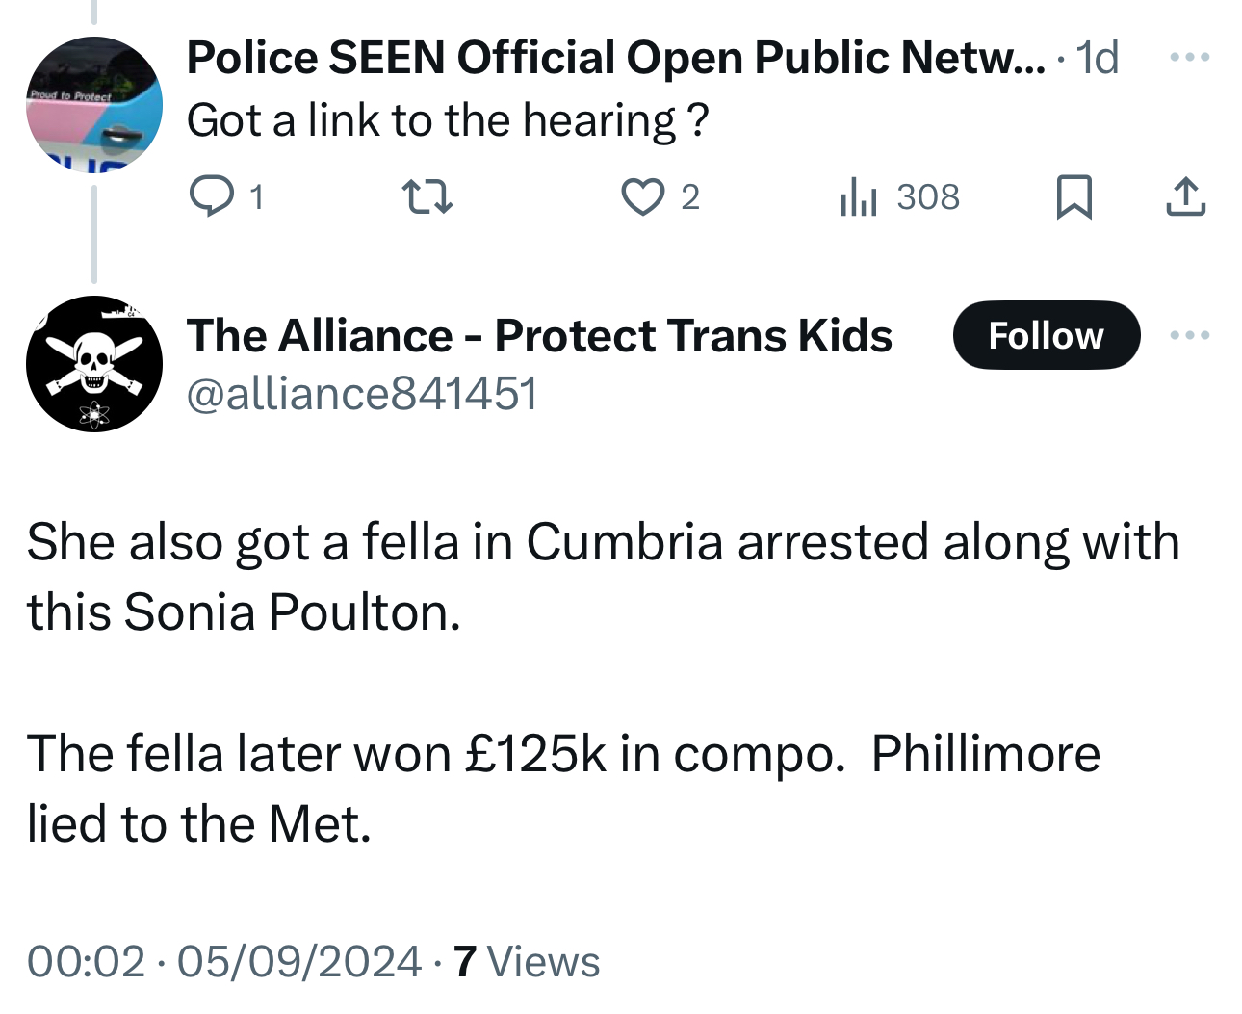
Task: Click the '1d' post timestamp
Action: [1098, 58]
